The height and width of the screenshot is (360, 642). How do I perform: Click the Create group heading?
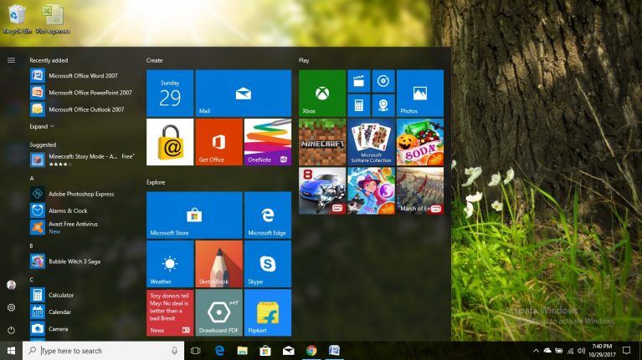coord(154,60)
